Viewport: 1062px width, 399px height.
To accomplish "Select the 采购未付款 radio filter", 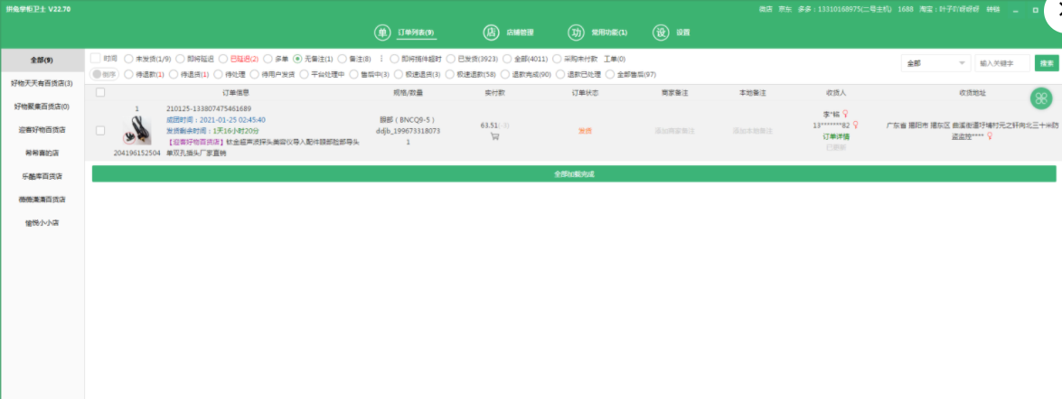I will pos(558,59).
